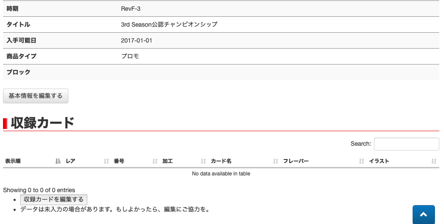This screenshot has height=224, width=444.
Task: Sort by 表示順 column icon
Action: tap(58, 161)
